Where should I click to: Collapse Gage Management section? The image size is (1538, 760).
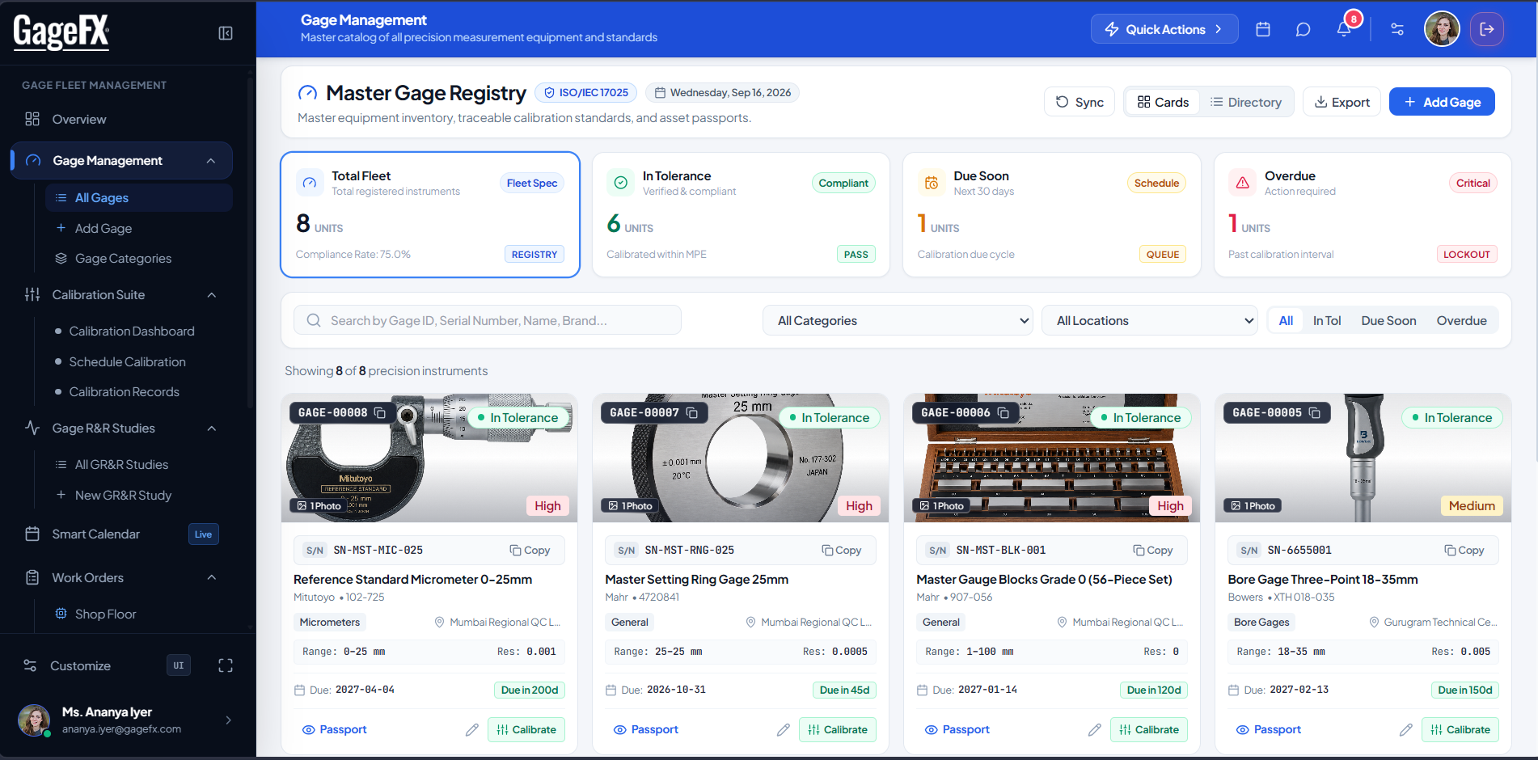click(x=211, y=161)
